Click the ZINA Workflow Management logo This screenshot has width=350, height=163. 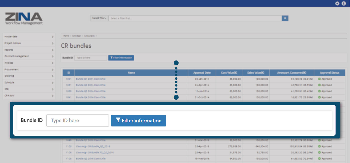(x=24, y=19)
